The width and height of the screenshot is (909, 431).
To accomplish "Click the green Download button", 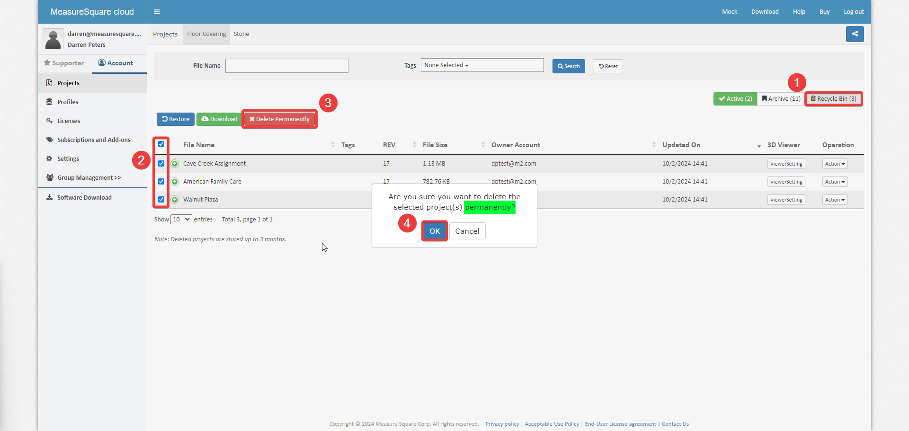I will pos(219,119).
